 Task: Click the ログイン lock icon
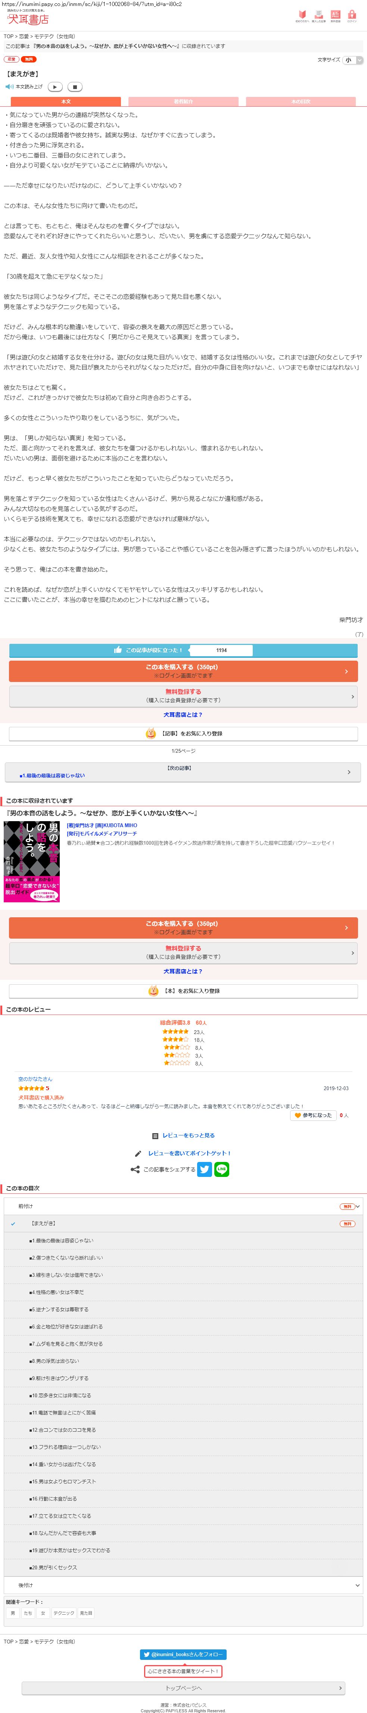tap(352, 16)
